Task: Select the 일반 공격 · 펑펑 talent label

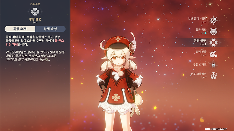Action: pyautogui.click(x=197, y=18)
